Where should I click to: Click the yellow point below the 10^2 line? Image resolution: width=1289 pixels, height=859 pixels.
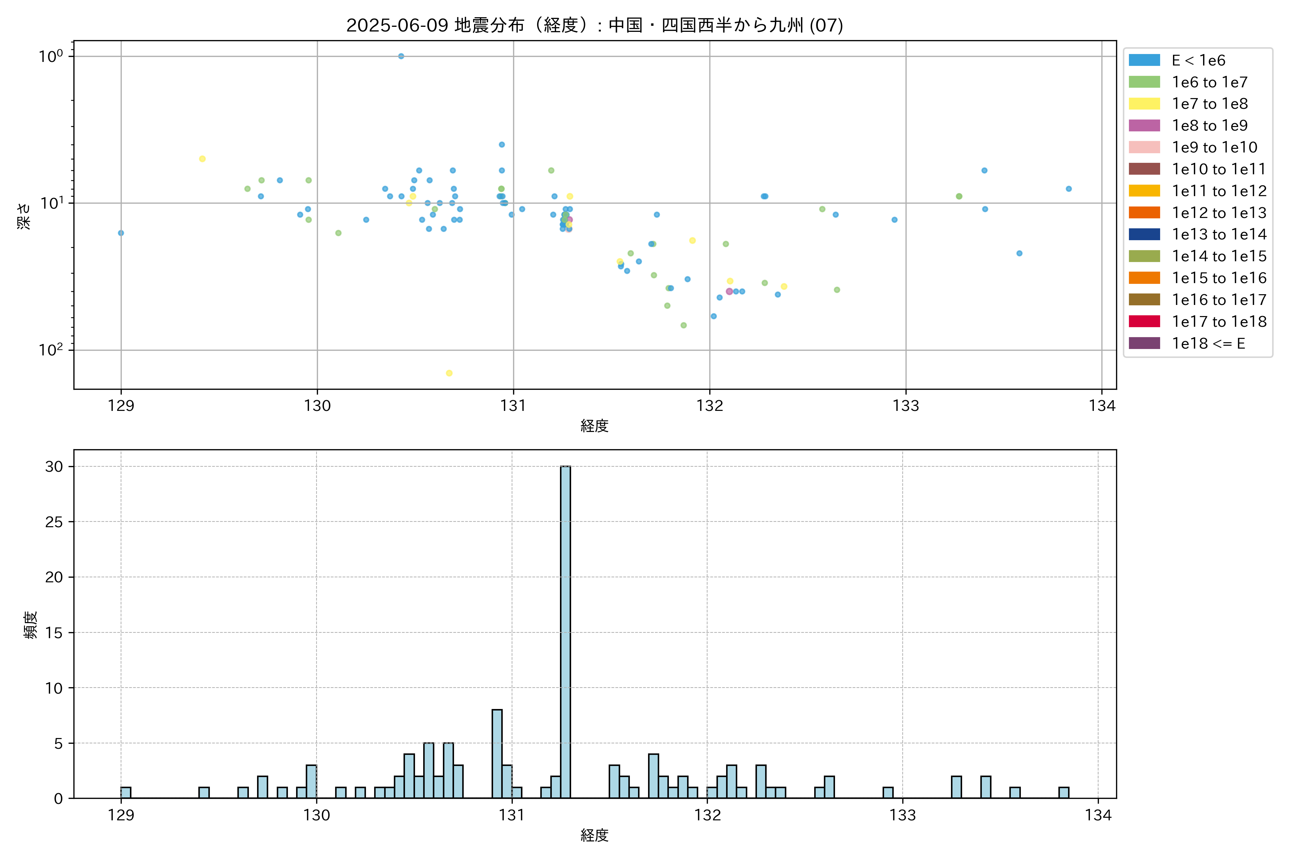(x=449, y=373)
